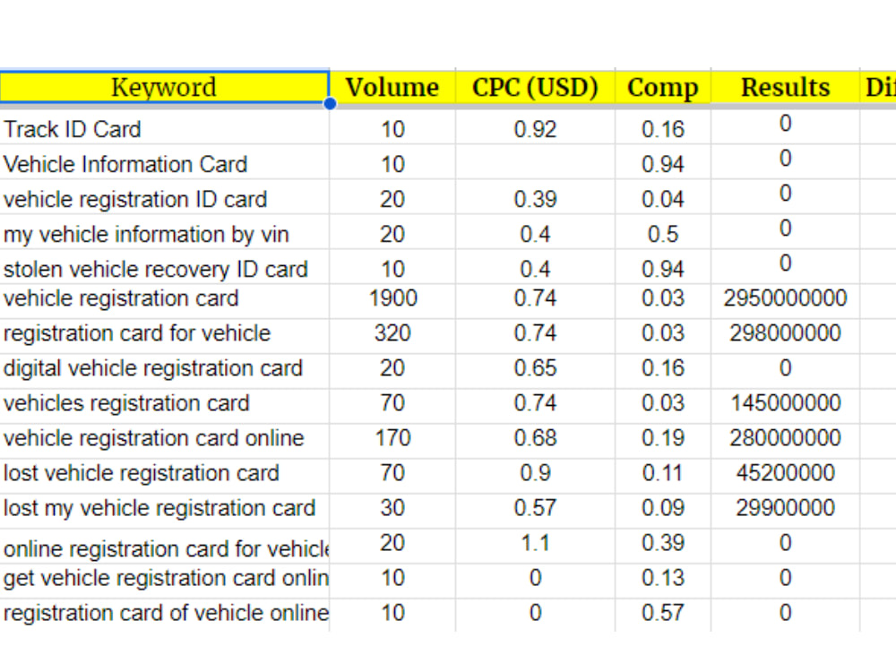Click the CPC value 0.68
This screenshot has width=896, height=672.
pyautogui.click(x=536, y=438)
